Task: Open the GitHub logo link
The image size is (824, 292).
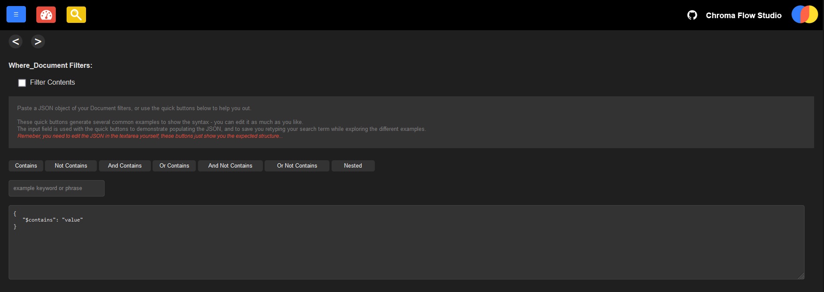Action: pos(692,15)
